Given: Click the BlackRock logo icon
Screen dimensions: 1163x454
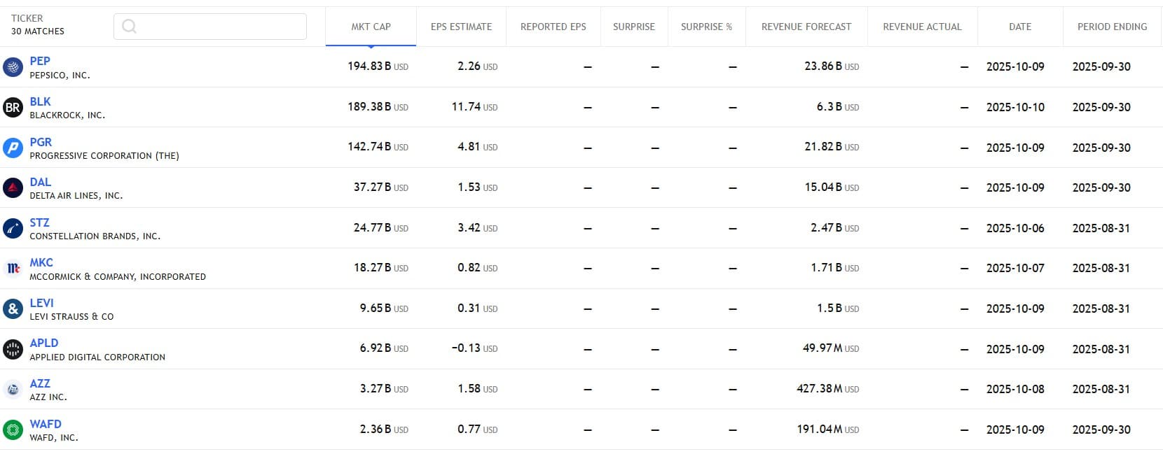Looking at the screenshot, I should tap(13, 108).
